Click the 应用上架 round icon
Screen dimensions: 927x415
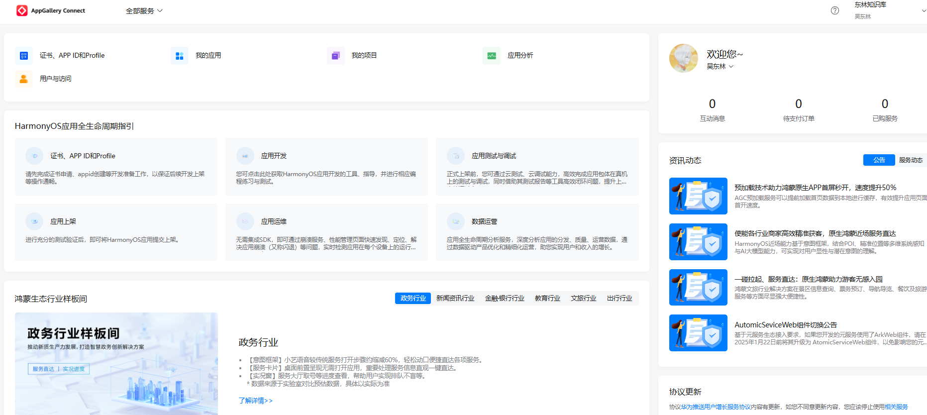click(34, 221)
